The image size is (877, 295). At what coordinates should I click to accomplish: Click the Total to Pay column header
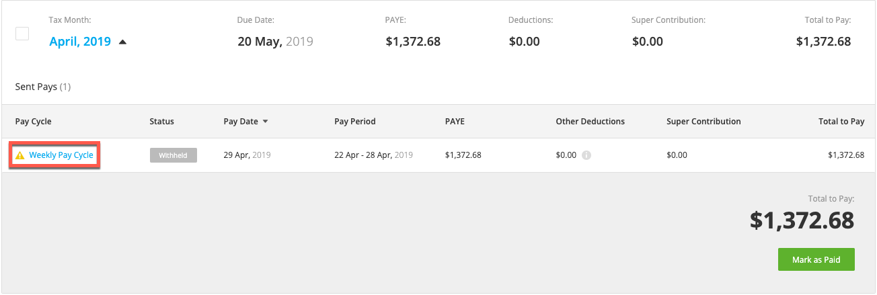(x=841, y=122)
